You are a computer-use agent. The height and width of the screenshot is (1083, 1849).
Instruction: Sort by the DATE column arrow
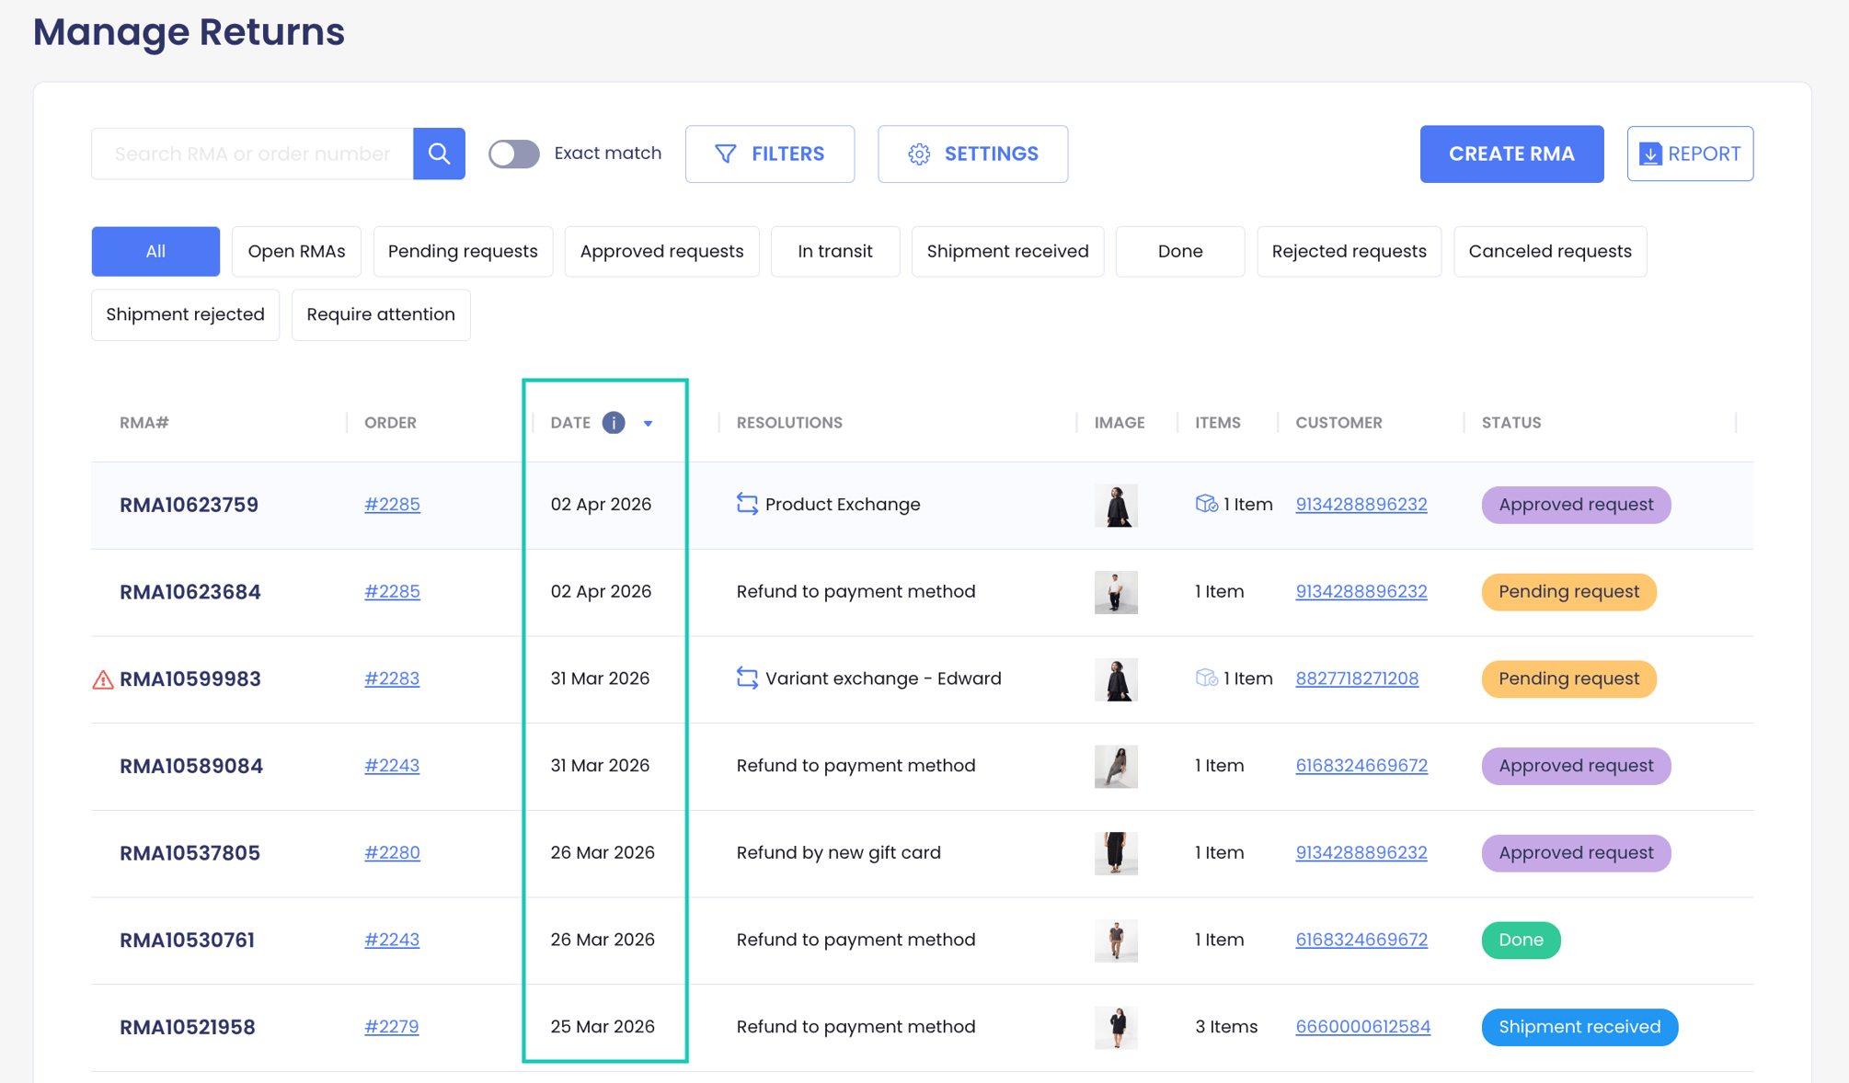649,424
